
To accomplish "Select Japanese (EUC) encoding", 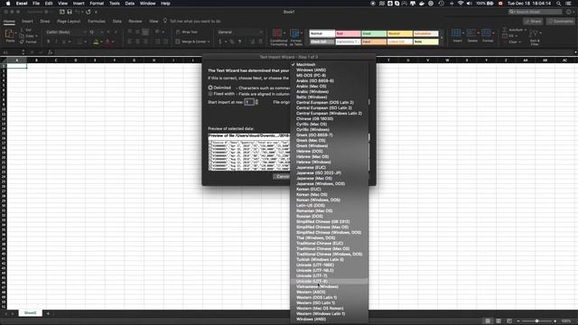I will click(329, 167).
